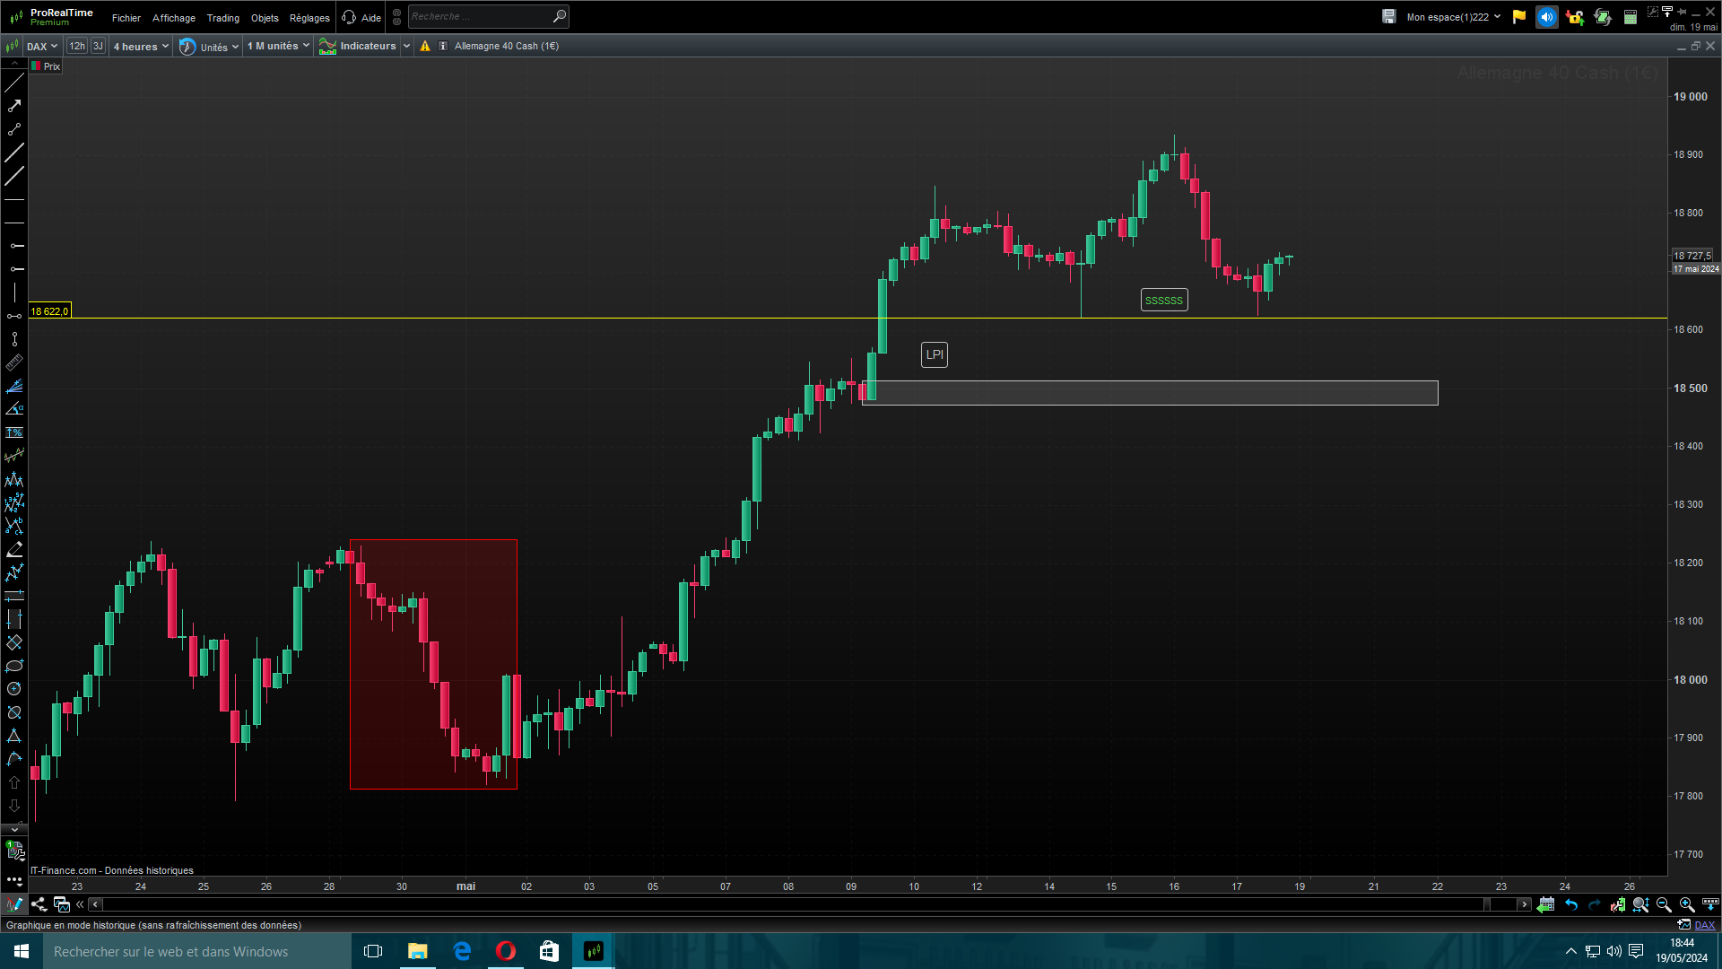Click the zoom in magnifier icon
The image size is (1722, 969).
point(1687,904)
